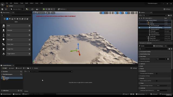173x97 pixels.
Task: Switch to the World Settings tab
Action: click(159, 46)
